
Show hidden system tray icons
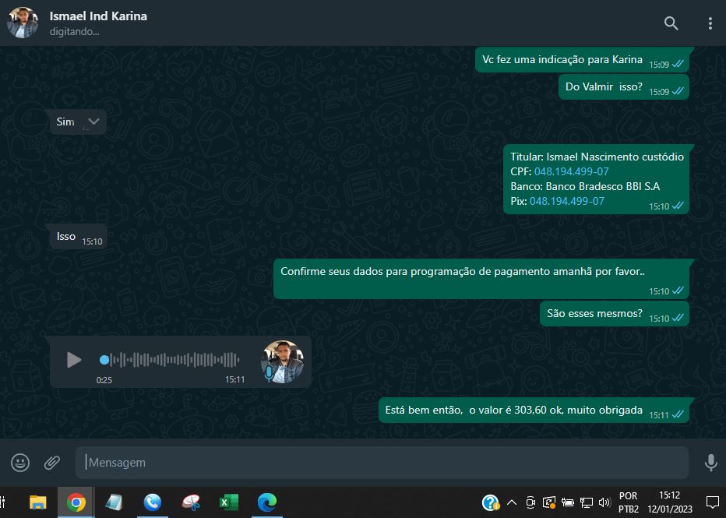(512, 502)
